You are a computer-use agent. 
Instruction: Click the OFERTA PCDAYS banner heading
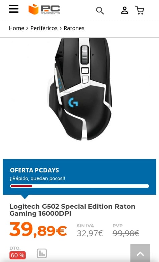point(34,170)
